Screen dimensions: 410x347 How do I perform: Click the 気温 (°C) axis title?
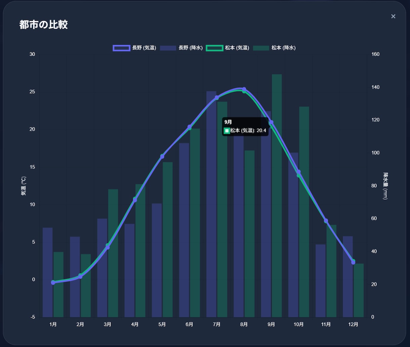click(23, 186)
